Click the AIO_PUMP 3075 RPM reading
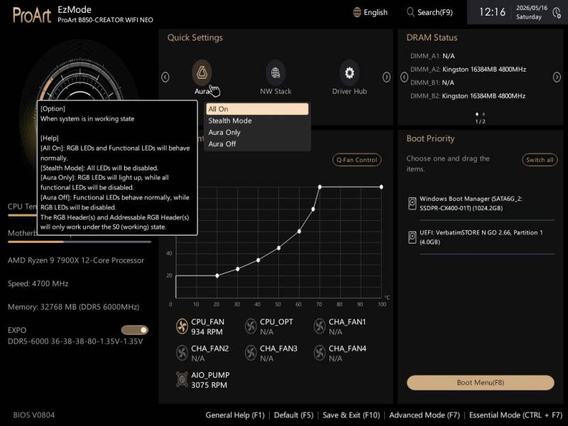Image resolution: width=568 pixels, height=426 pixels. [209, 385]
